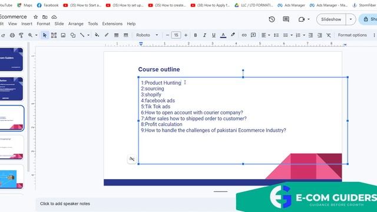The image size is (377, 212).
Task: Click the Format options button
Action: [352, 35]
